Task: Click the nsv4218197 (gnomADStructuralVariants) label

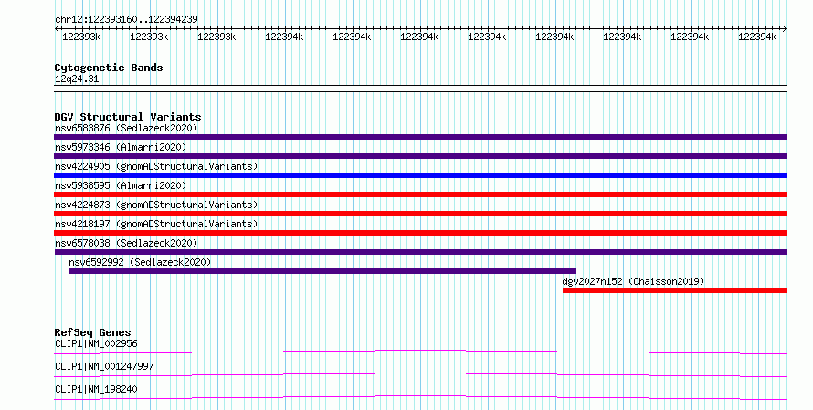Action: 156,224
